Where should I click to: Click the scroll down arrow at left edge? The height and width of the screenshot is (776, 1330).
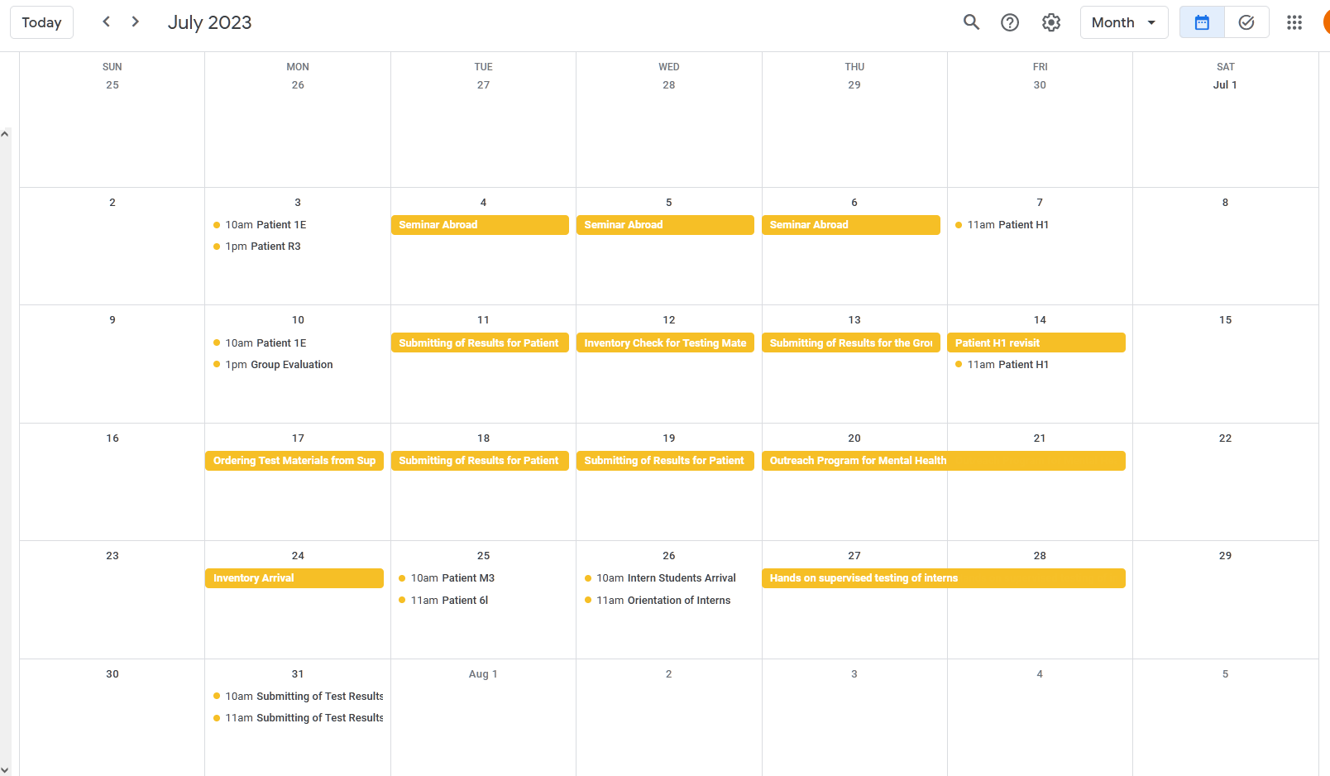(x=5, y=769)
